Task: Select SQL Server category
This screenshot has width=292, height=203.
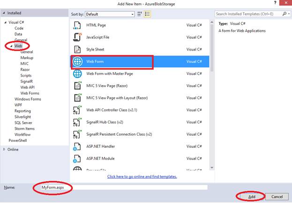Action: [23, 123]
